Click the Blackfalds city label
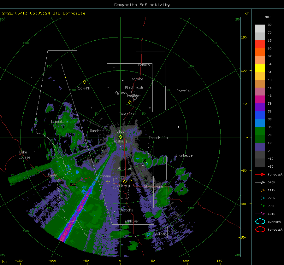This screenshot has height=265, width=284. 134,87
